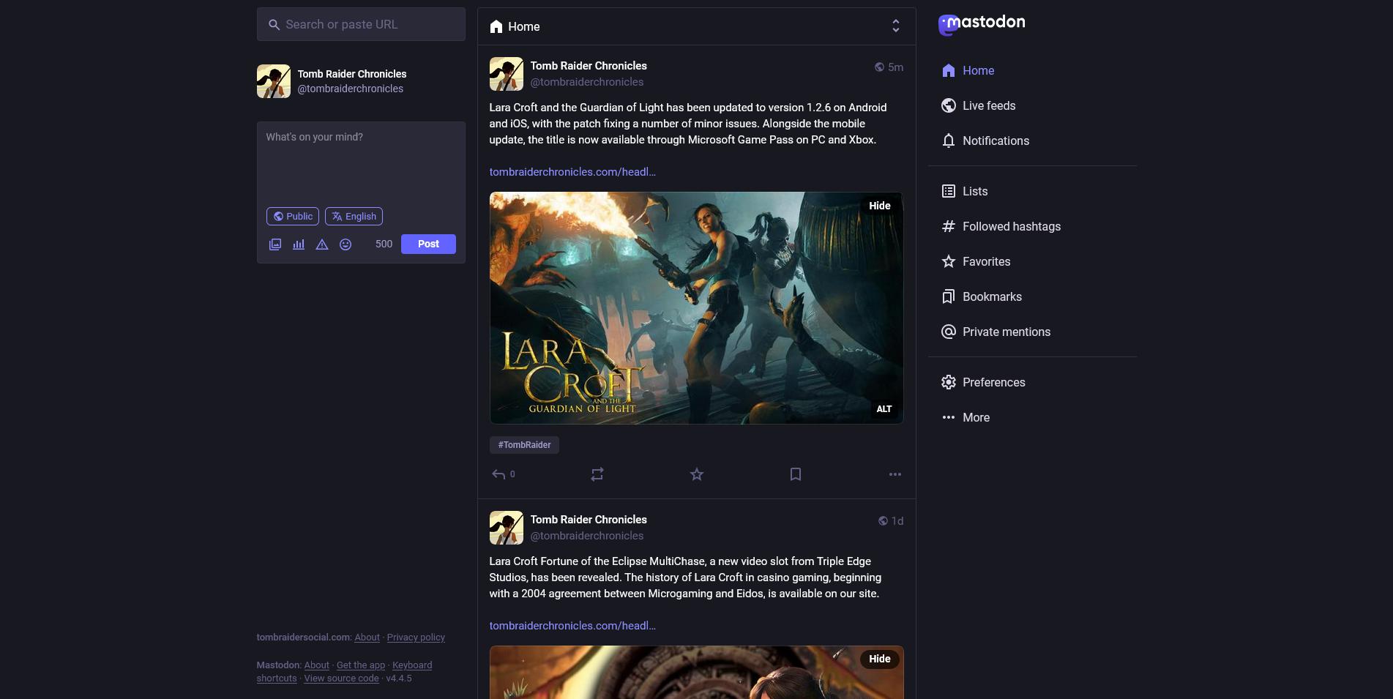The image size is (1393, 699).
Task: Open the #TomBraider hashtag
Action: click(524, 445)
